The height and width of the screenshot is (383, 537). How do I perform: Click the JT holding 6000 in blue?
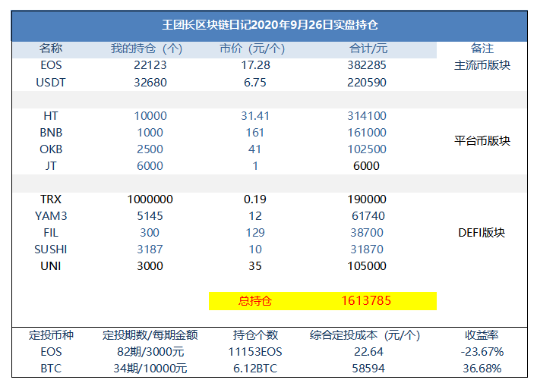coord(150,166)
